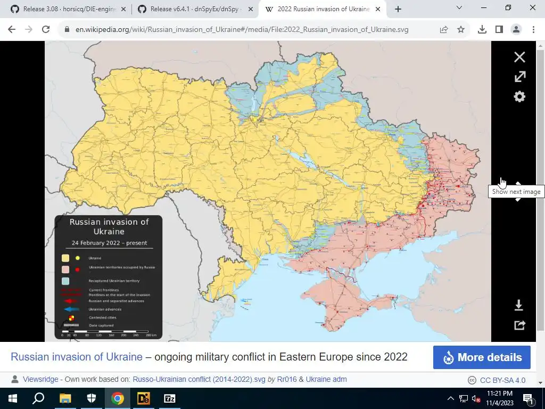Open Ukraine adm author link
Viewport: 545px width, 409px height.
[326, 379]
